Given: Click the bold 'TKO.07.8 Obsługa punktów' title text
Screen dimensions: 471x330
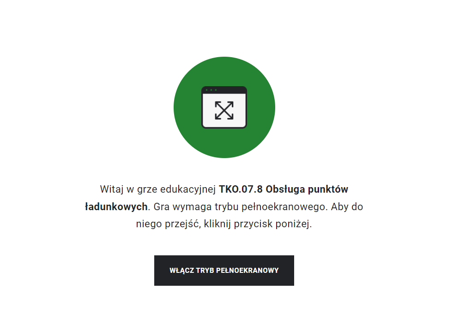Looking at the screenshot, I should [283, 189].
